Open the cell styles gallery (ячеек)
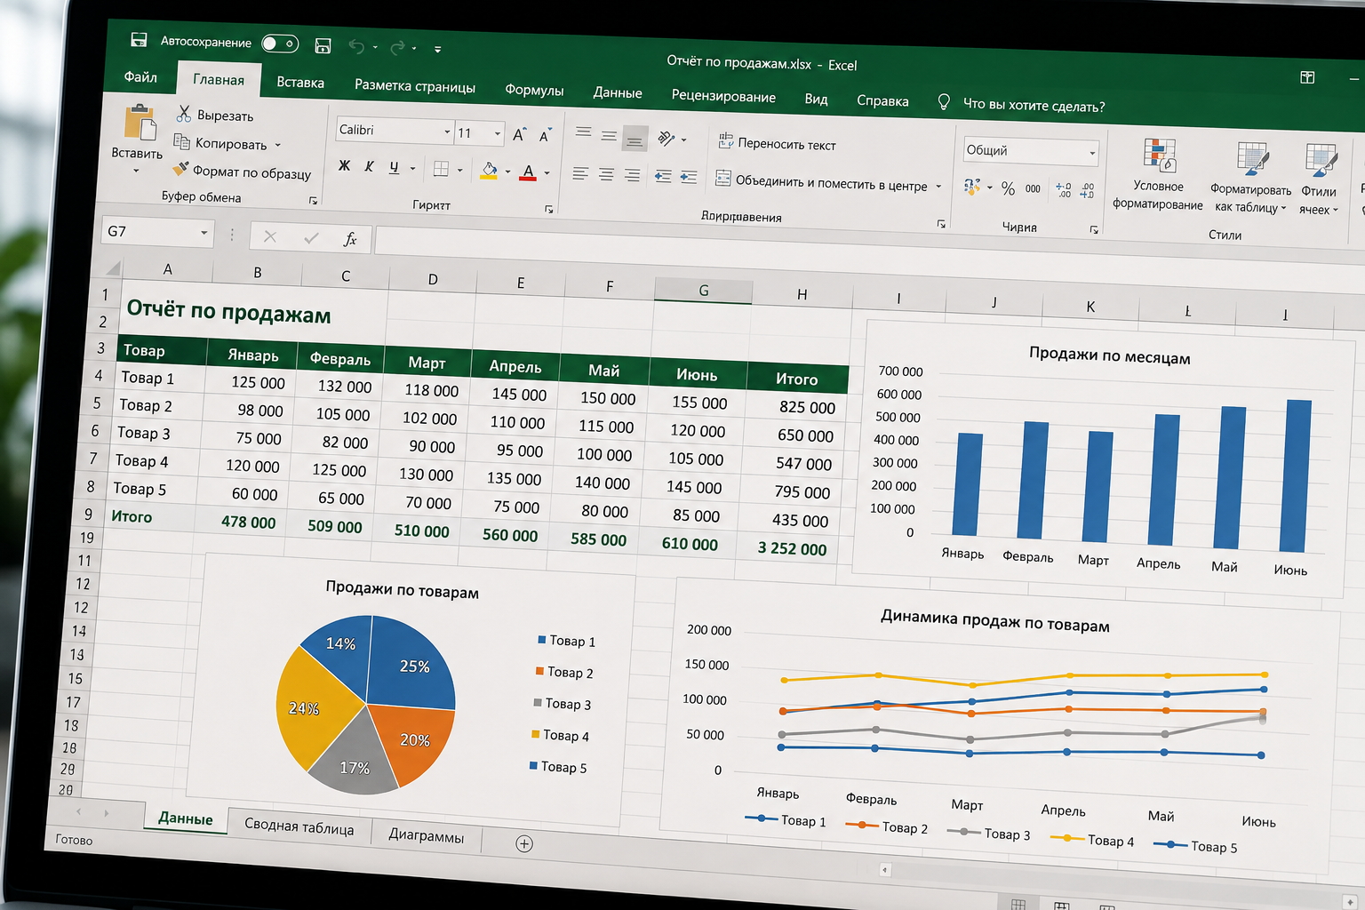 click(x=1319, y=180)
